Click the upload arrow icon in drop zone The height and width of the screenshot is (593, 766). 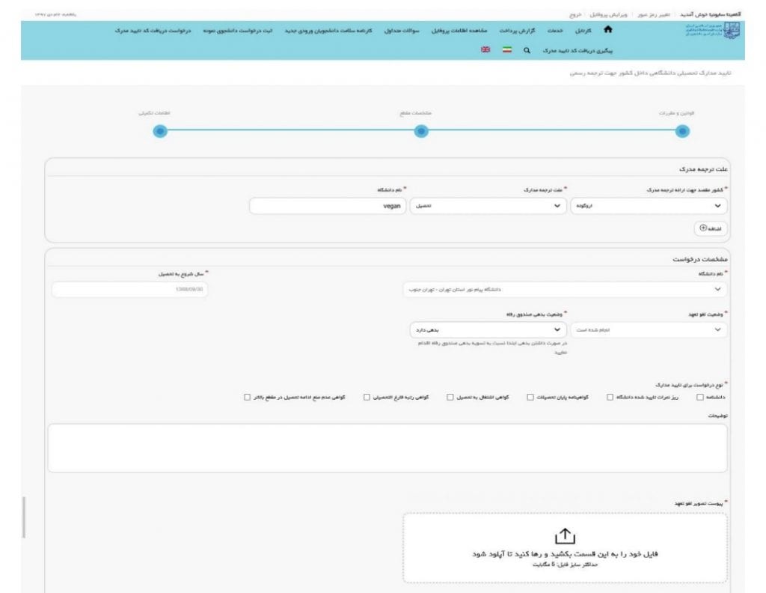pos(565,536)
